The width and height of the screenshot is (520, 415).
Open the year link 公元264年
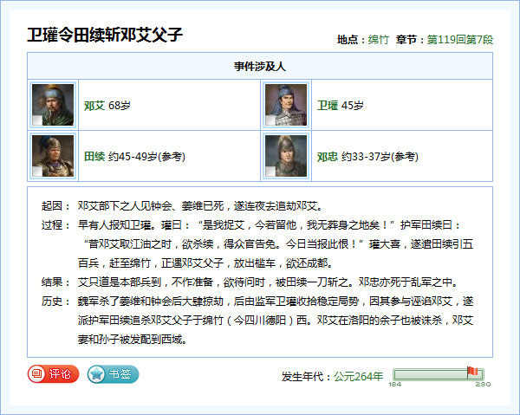(x=358, y=376)
